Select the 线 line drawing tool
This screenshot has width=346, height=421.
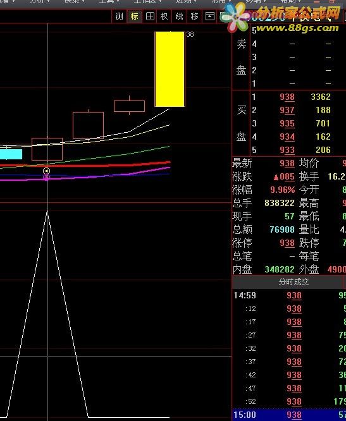[x=179, y=16]
